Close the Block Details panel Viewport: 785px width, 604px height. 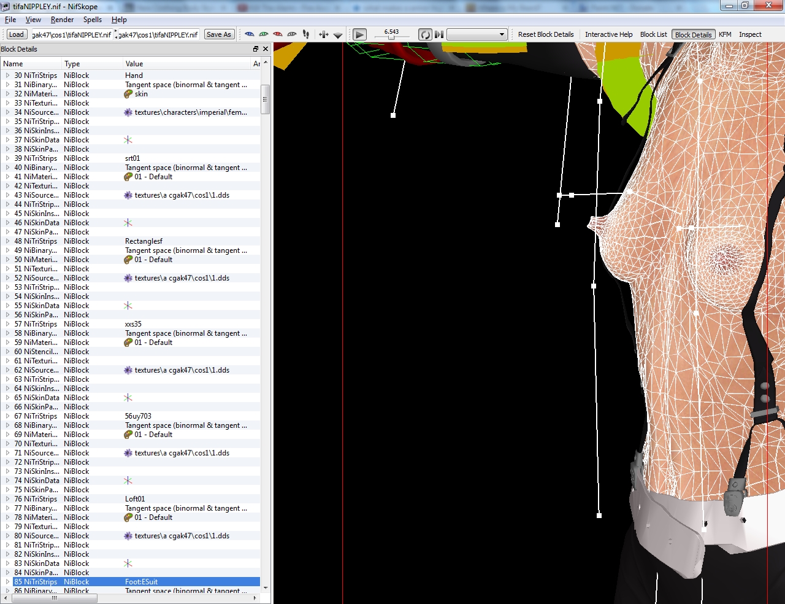click(x=266, y=49)
